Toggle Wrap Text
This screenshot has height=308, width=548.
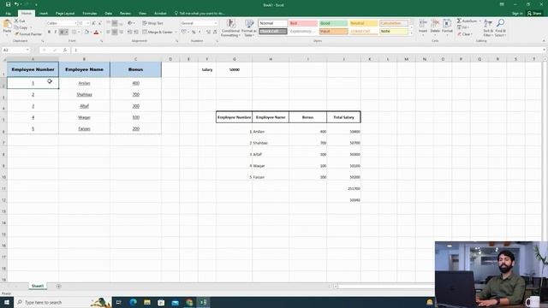(x=152, y=23)
